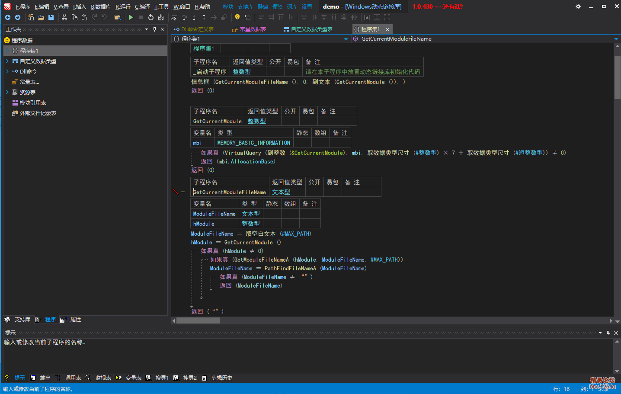Expand the Dll命令 tree node
Screen dimensions: 621x394
coord(7,71)
